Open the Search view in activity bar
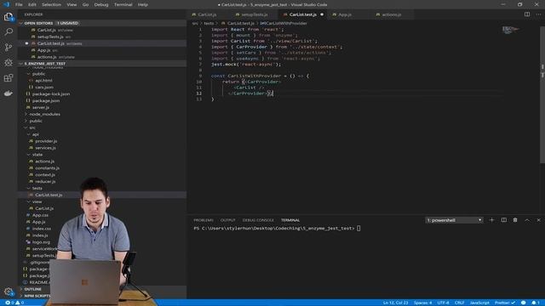 9,32
